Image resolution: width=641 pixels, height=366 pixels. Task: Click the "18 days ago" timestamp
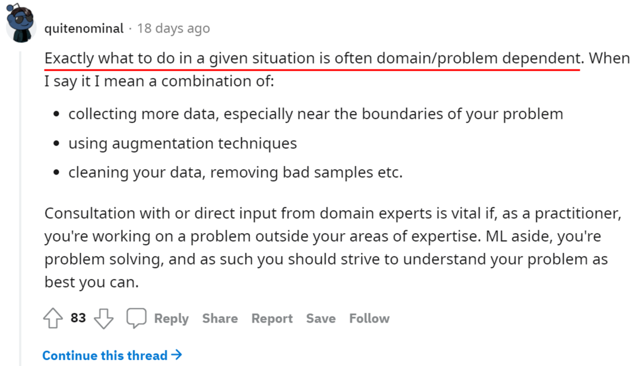173,28
